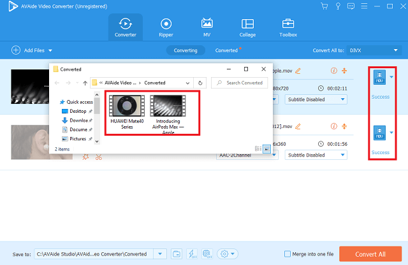
Task: Expand the Save to path dropdown
Action: pos(160,254)
